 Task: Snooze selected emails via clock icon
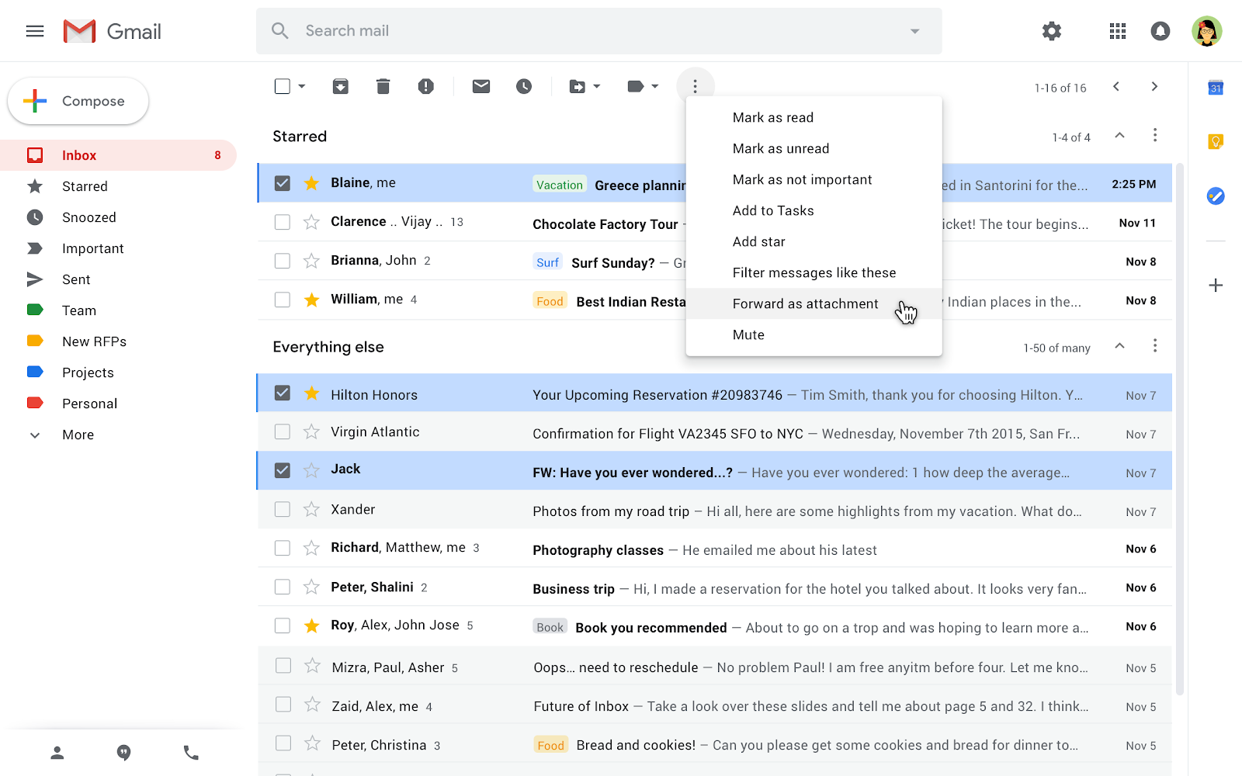pyautogui.click(x=525, y=86)
